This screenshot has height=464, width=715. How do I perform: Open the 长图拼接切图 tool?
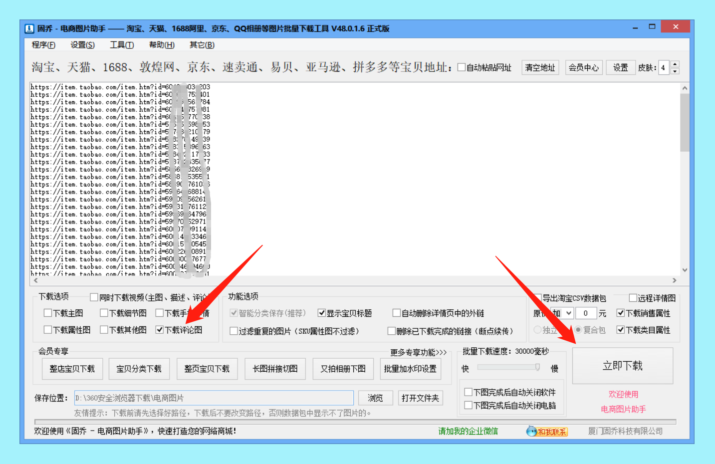(275, 369)
